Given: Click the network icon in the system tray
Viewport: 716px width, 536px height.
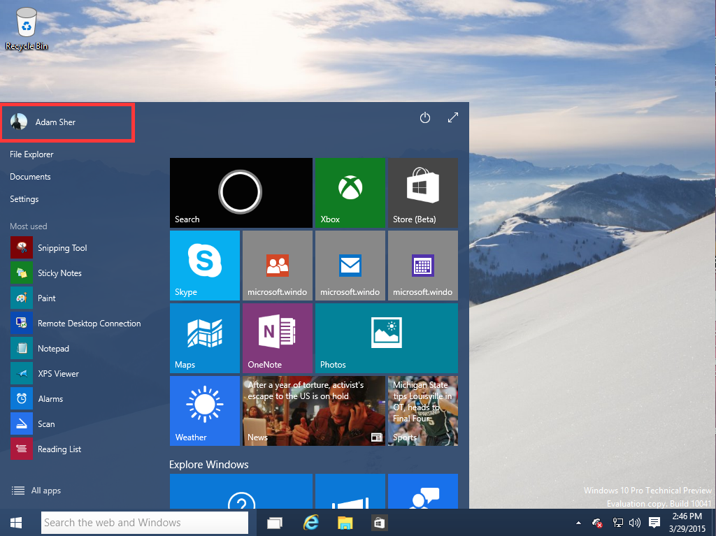Looking at the screenshot, I should coord(618,523).
